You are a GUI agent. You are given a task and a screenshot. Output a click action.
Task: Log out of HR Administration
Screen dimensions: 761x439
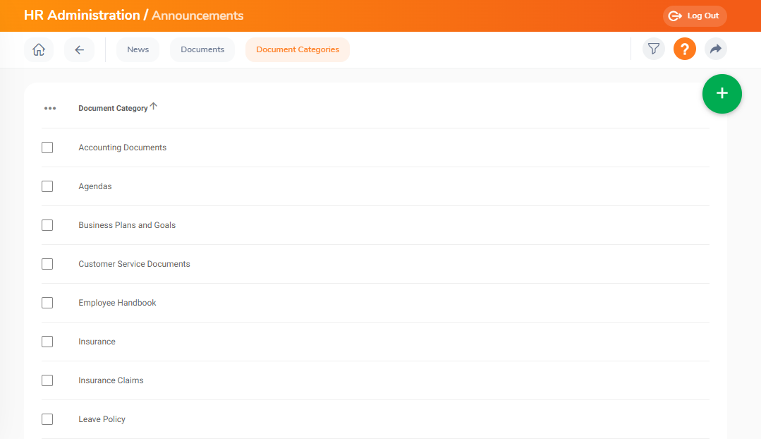[x=695, y=16]
